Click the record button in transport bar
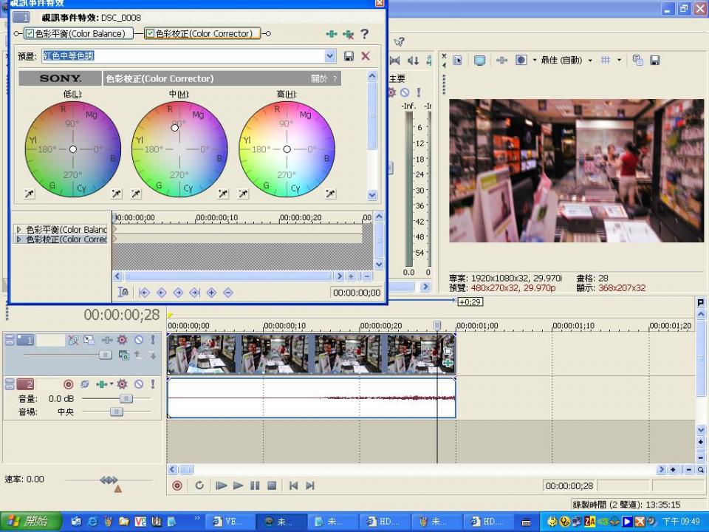The width and height of the screenshot is (709, 532). coord(177,485)
